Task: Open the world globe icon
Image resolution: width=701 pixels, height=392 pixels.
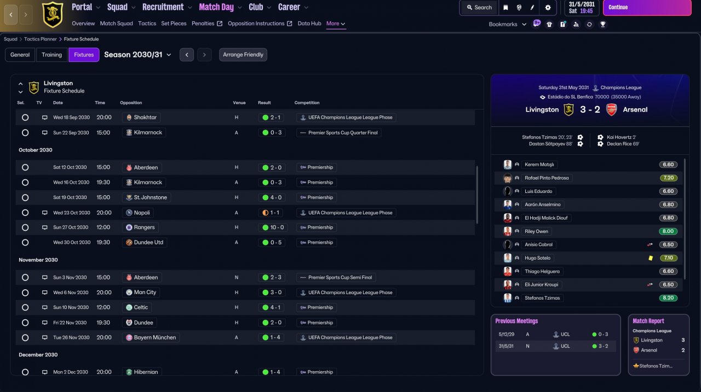Action: pyautogui.click(x=519, y=8)
